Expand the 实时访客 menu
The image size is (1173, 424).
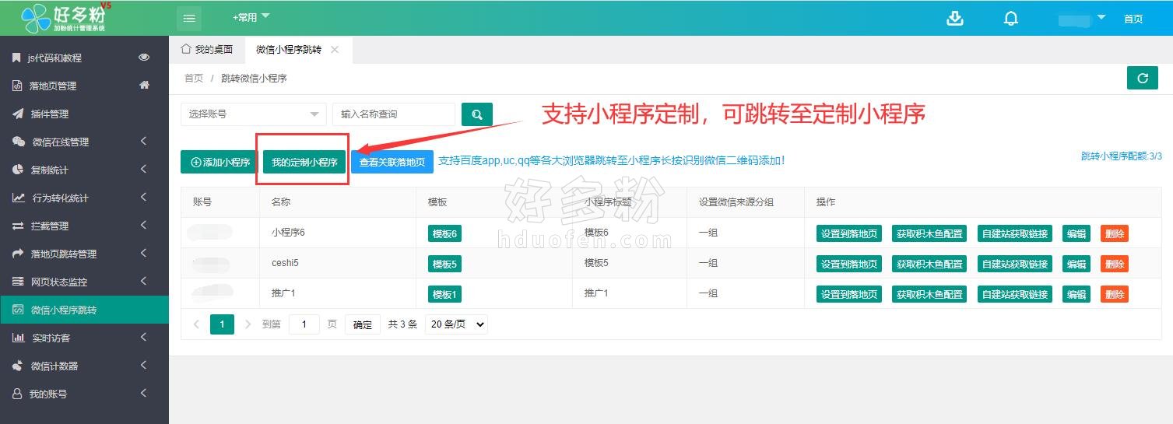click(144, 338)
